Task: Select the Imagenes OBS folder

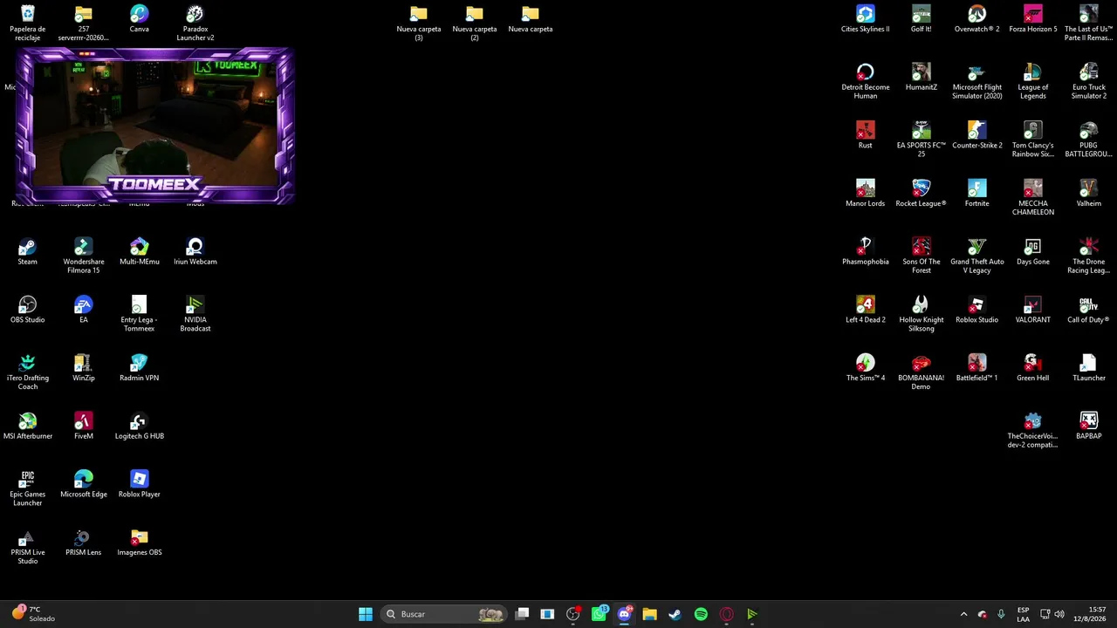Action: (140, 543)
